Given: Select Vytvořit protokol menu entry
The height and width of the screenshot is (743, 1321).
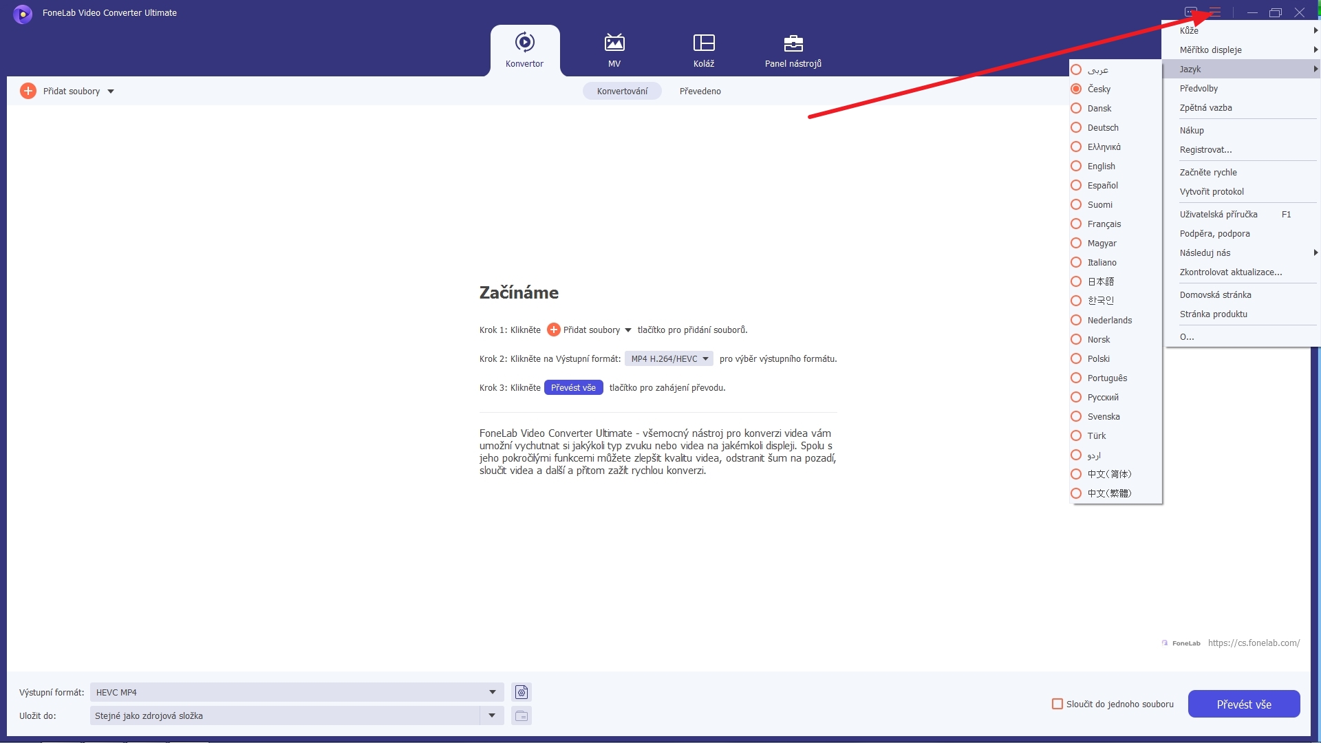Looking at the screenshot, I should [x=1242, y=191].
